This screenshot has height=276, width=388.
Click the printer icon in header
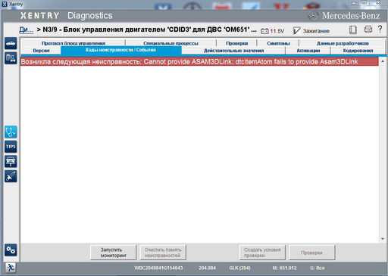tap(368, 29)
